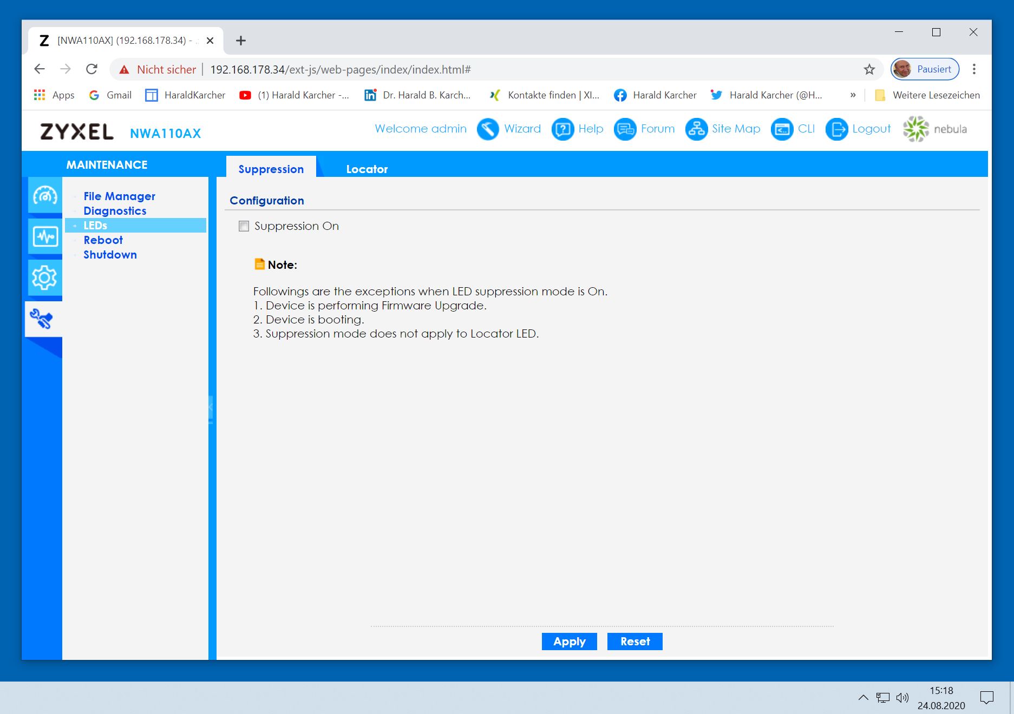Open the system tray volume icon
Viewport: 1014px width, 714px height.
[902, 698]
